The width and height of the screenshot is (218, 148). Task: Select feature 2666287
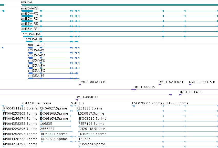pos(47,129)
